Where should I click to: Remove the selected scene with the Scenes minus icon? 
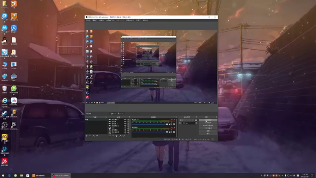(x=90, y=136)
